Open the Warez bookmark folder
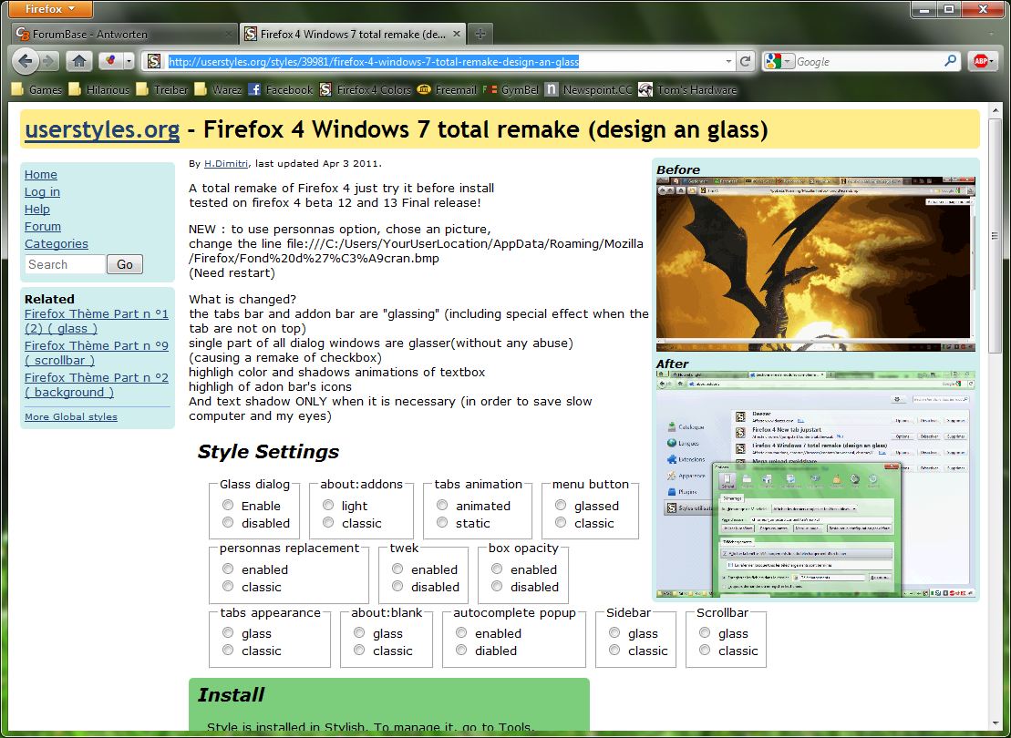The image size is (1011, 738). [x=219, y=89]
